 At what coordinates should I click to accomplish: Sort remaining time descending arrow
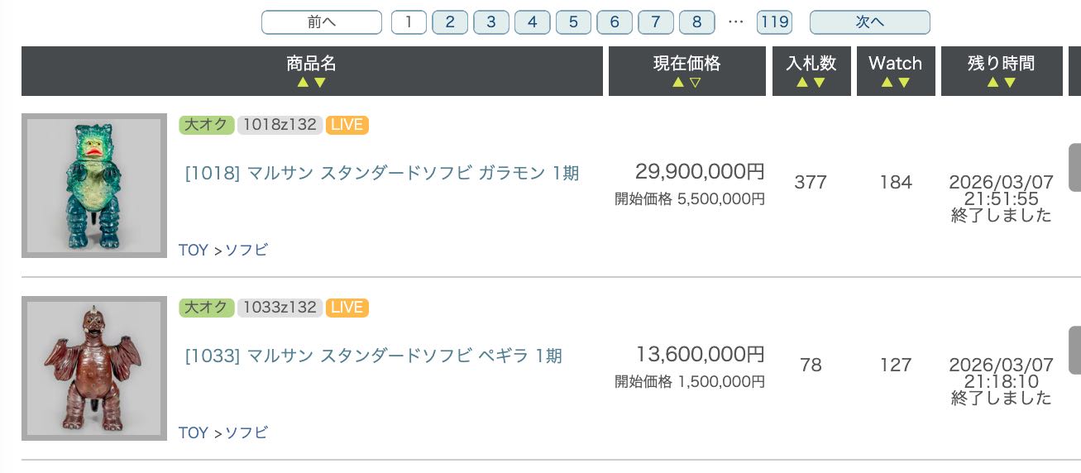click(x=1010, y=83)
